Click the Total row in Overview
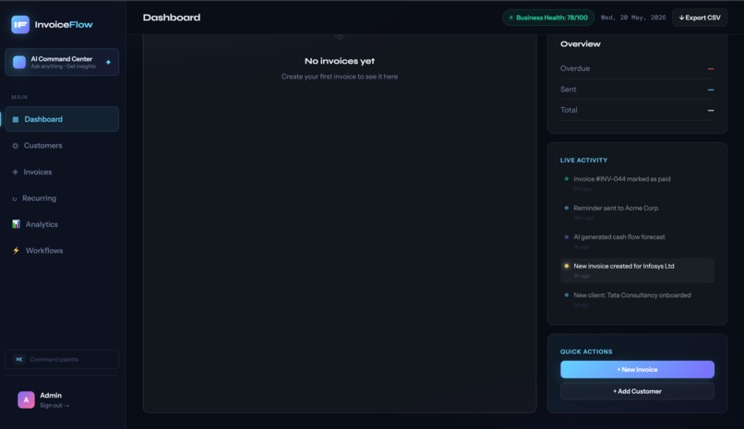 coord(637,110)
